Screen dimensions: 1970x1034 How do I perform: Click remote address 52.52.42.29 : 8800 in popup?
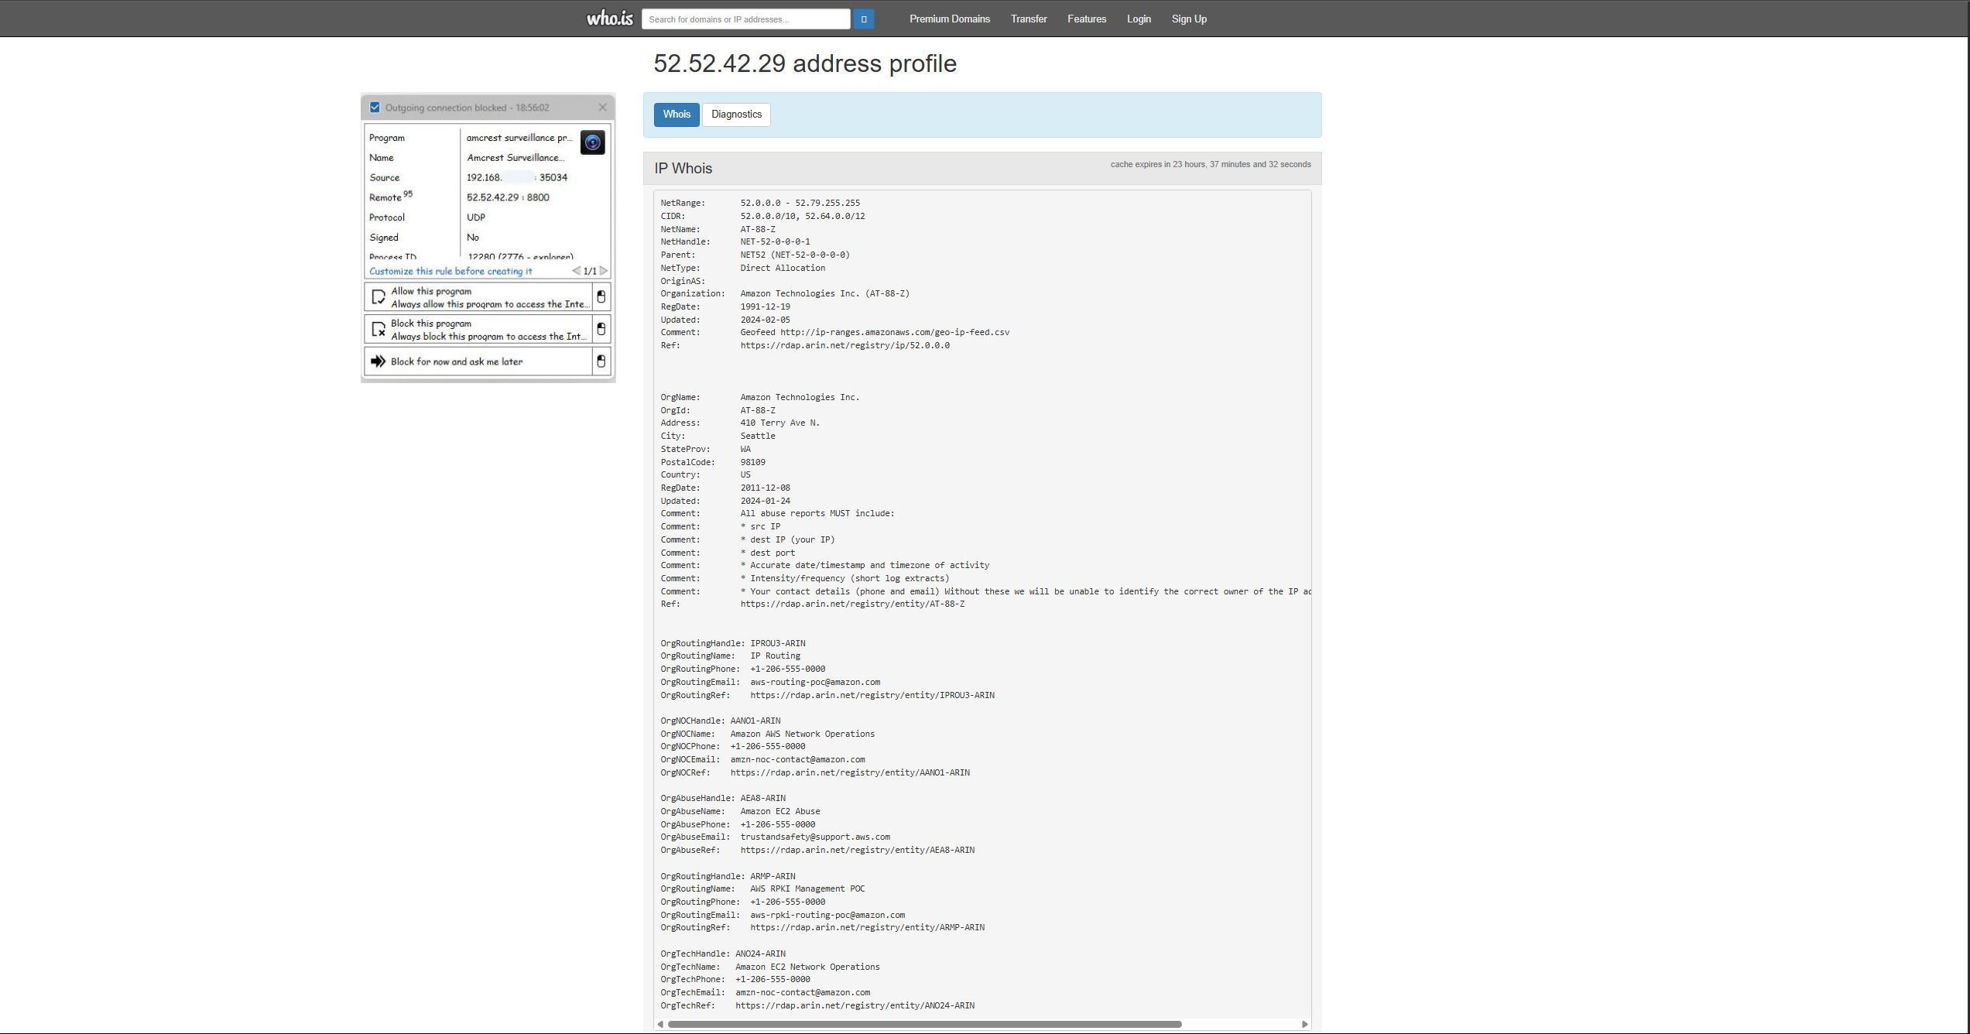coord(508,197)
